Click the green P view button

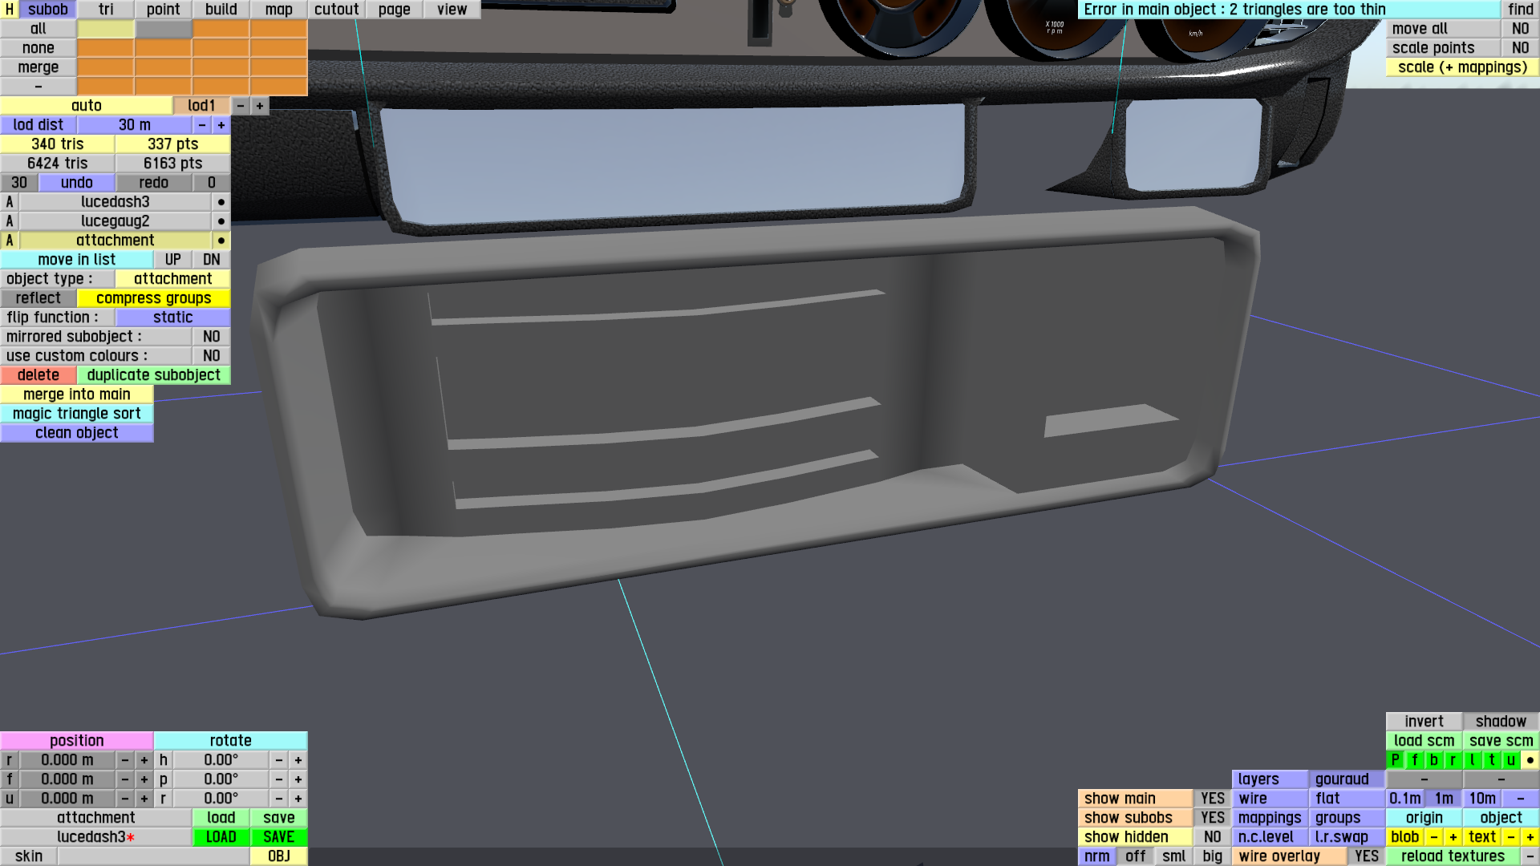pos(1396,760)
